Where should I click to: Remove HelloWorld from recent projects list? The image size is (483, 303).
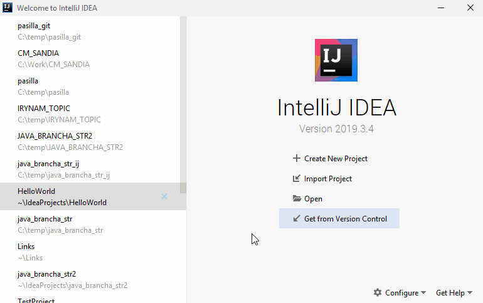tap(164, 196)
